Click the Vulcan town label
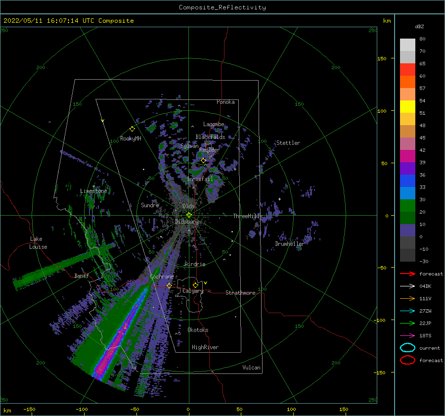The height and width of the screenshot is (416, 445). (252, 368)
